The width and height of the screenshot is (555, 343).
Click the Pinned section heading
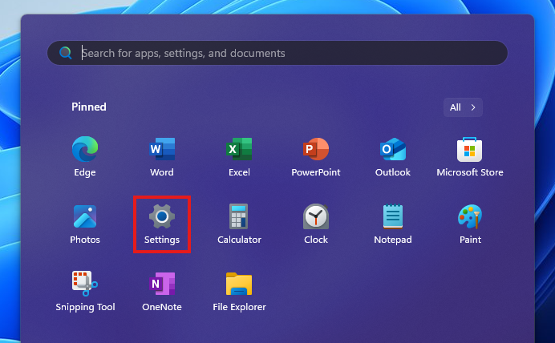click(89, 107)
